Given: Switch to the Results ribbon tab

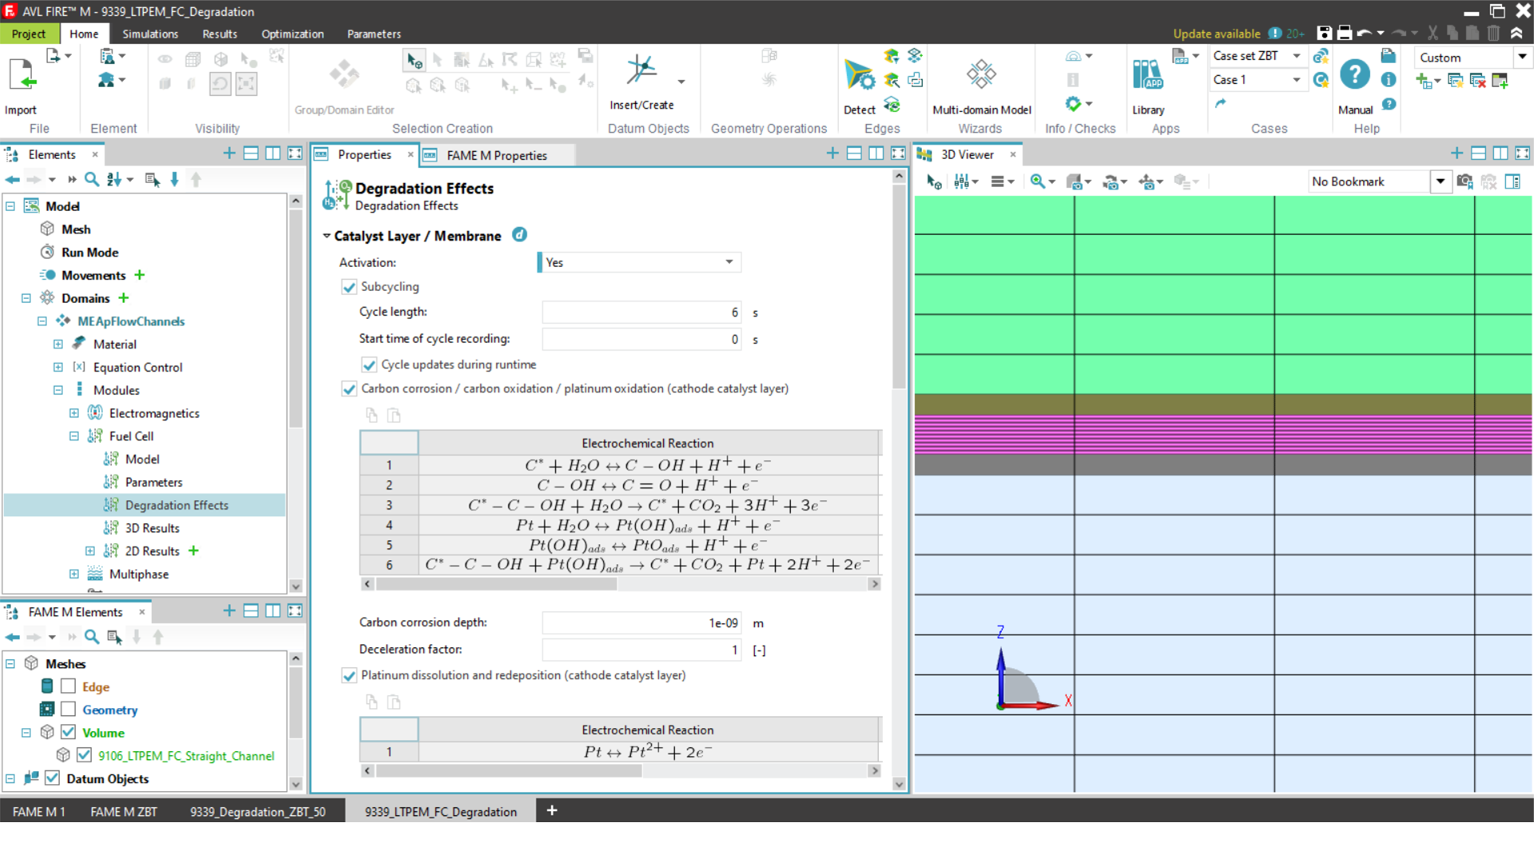Looking at the screenshot, I should click(220, 34).
